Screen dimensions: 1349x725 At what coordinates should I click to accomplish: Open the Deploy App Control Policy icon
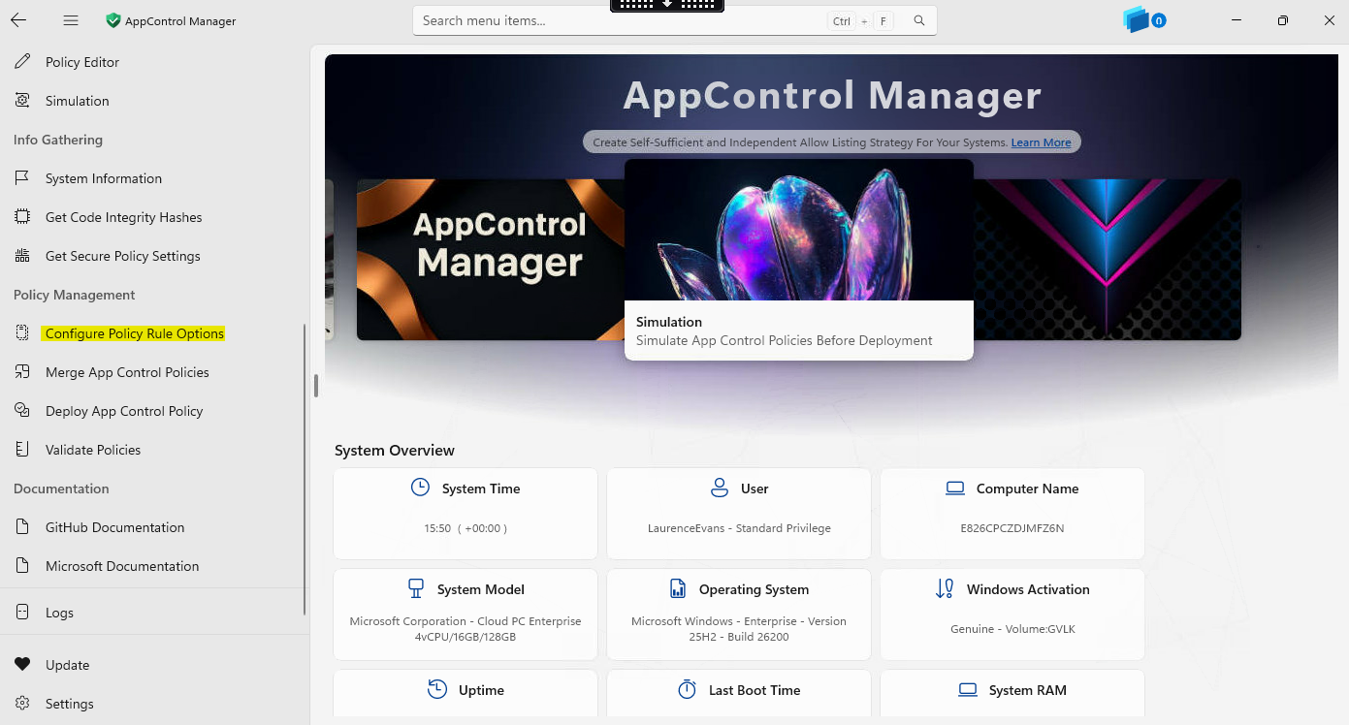pos(22,411)
